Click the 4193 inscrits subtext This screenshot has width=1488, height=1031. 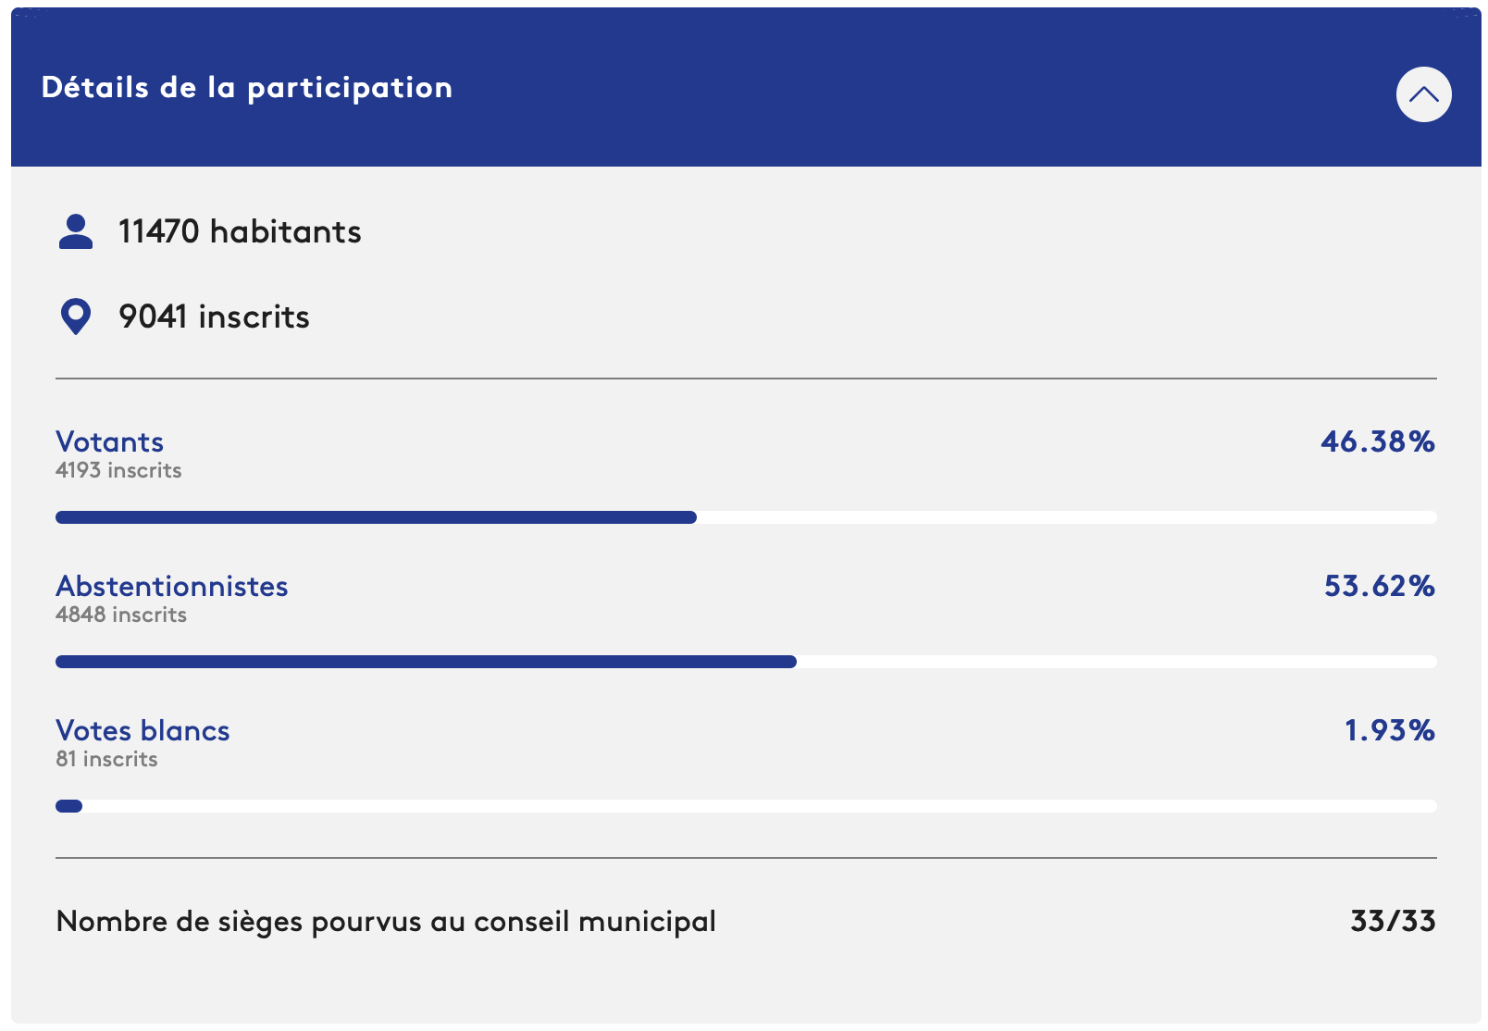[118, 470]
